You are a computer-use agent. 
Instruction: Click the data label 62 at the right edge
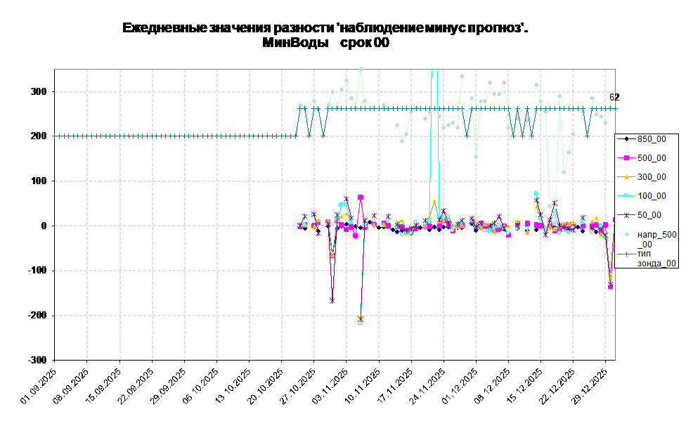pyautogui.click(x=612, y=98)
